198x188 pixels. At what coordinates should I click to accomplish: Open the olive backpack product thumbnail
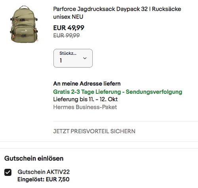[24, 24]
